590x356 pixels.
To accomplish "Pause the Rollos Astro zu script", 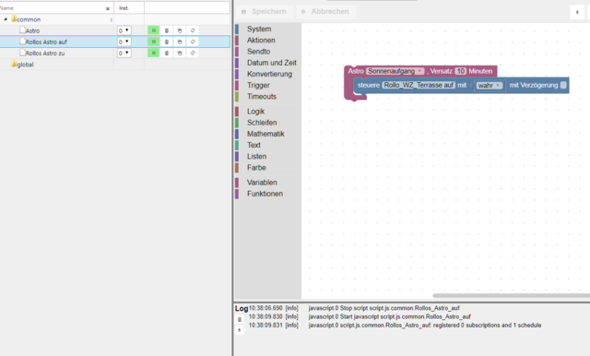I will tap(154, 53).
